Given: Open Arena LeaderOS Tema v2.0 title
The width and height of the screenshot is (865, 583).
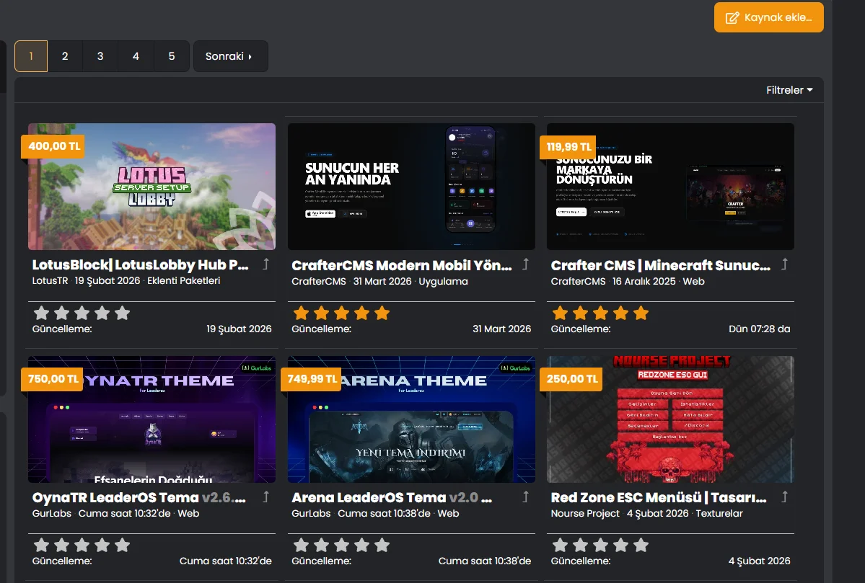Looking at the screenshot, I should point(392,497).
